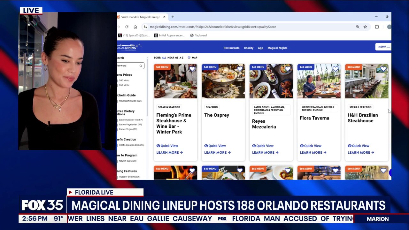The width and height of the screenshot is (409, 230).
Task: Click the map pin icon beside MAP
Action: (x=189, y=58)
